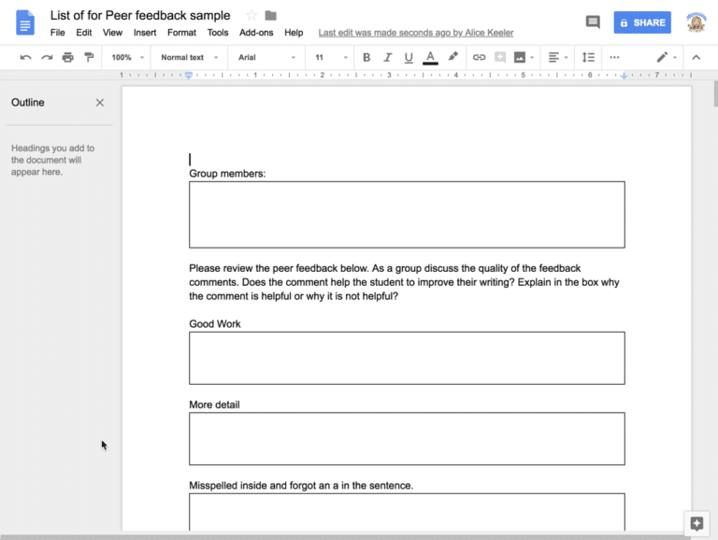This screenshot has width=718, height=540.
Task: Open the line spacing options
Action: tap(588, 57)
